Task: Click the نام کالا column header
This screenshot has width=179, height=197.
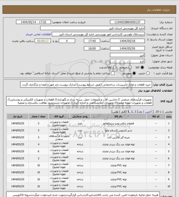Action: [x=118, y=117]
